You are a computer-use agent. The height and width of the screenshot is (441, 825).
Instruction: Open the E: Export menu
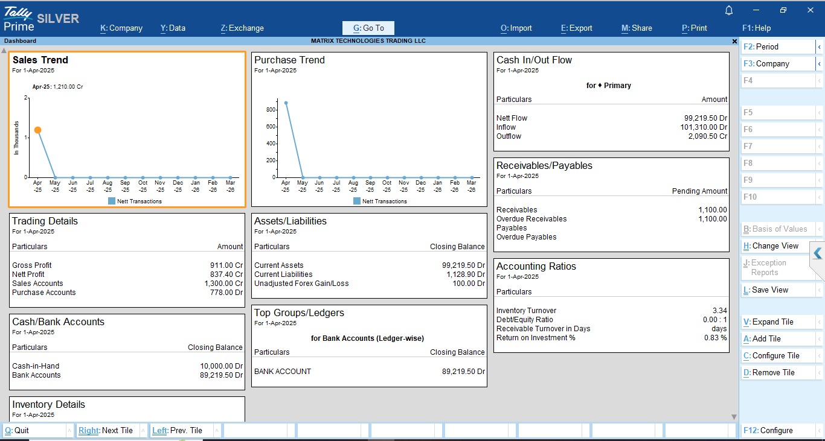tap(577, 28)
